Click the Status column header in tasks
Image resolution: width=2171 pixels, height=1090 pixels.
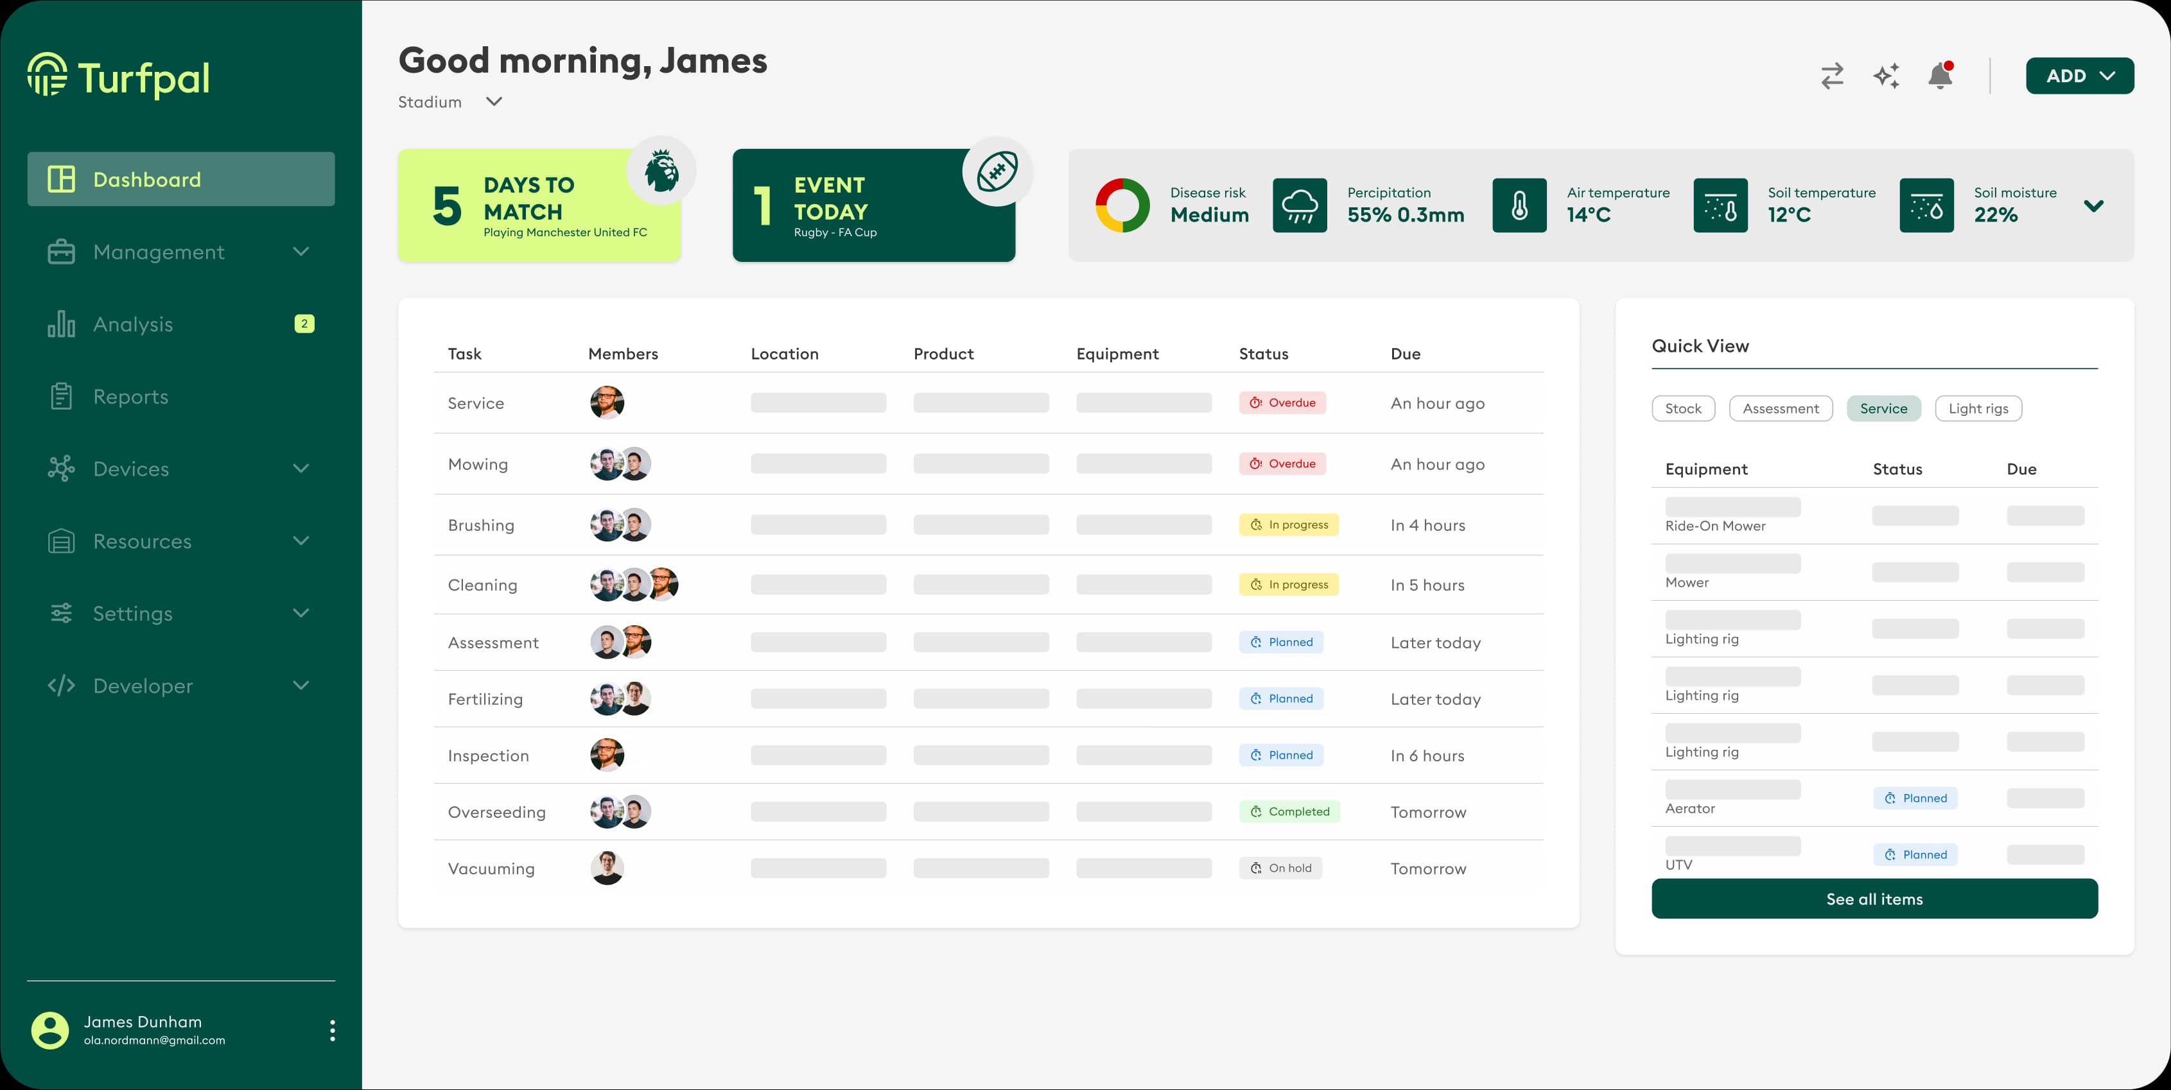pyautogui.click(x=1263, y=354)
